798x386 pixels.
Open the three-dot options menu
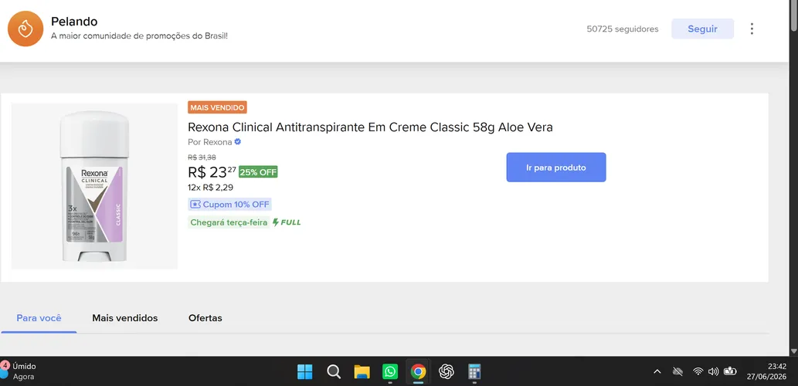click(752, 29)
